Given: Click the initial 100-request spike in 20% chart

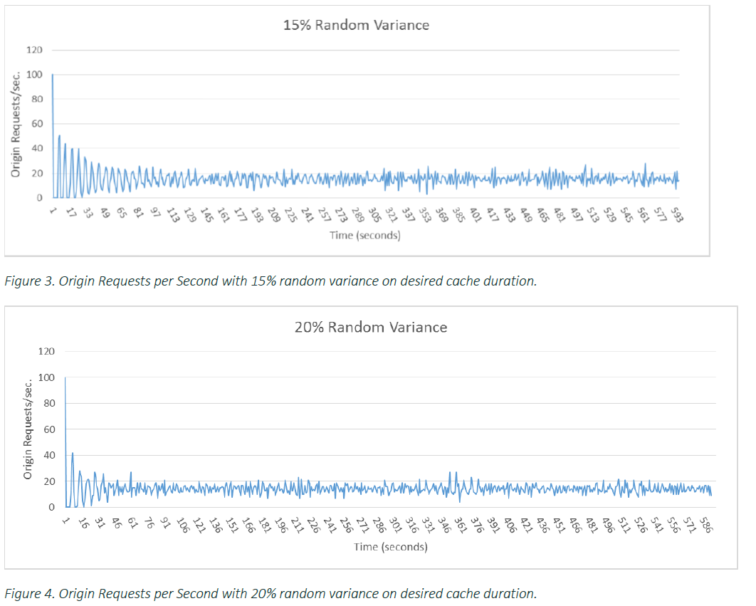Looking at the screenshot, I should pos(65,442).
